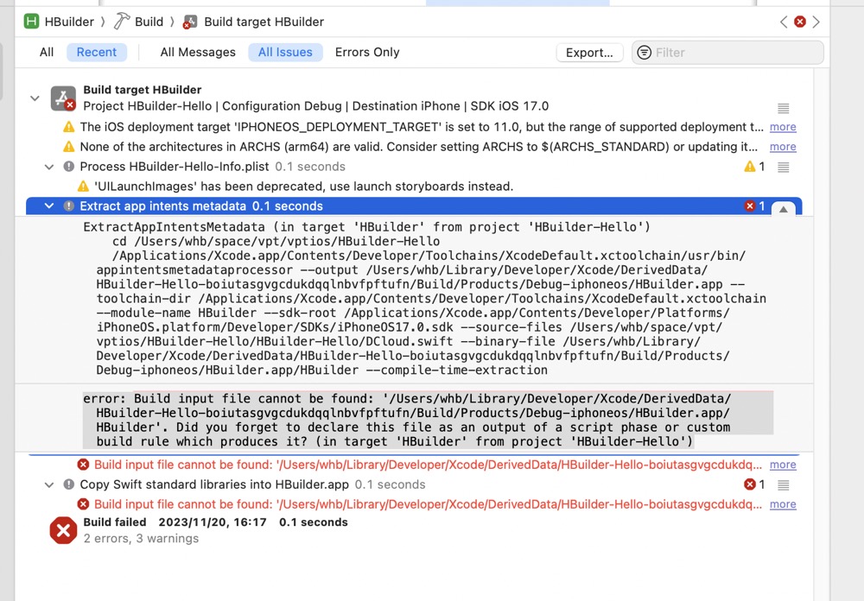Show transcript for Copy Swift standard libraries row
864x601 pixels.
pos(783,484)
